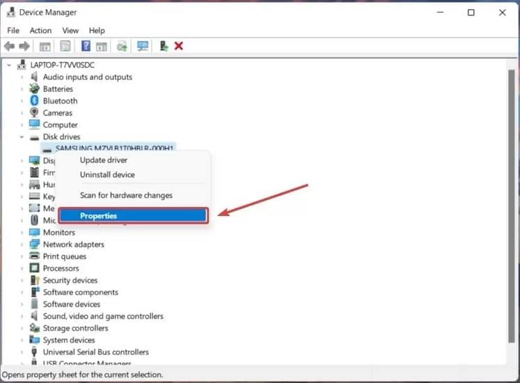Select the Computer tree item label

[x=60, y=125]
